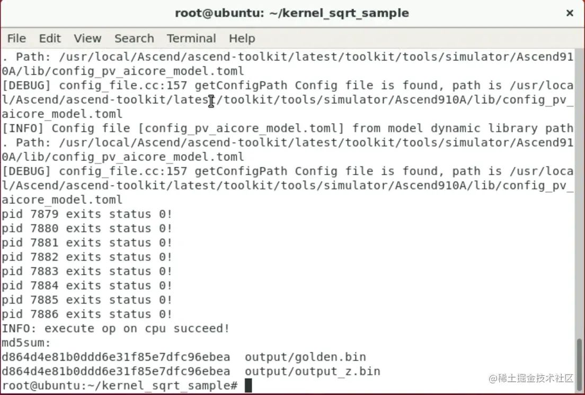Viewport: 585px width, 395px height.
Task: Click the line 'pid 7884 exits status 0!'
Action: pos(86,285)
